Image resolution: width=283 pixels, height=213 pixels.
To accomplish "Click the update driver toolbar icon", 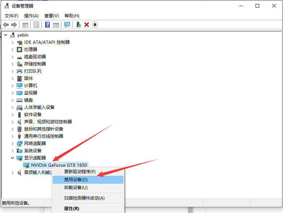I will click(x=79, y=25).
